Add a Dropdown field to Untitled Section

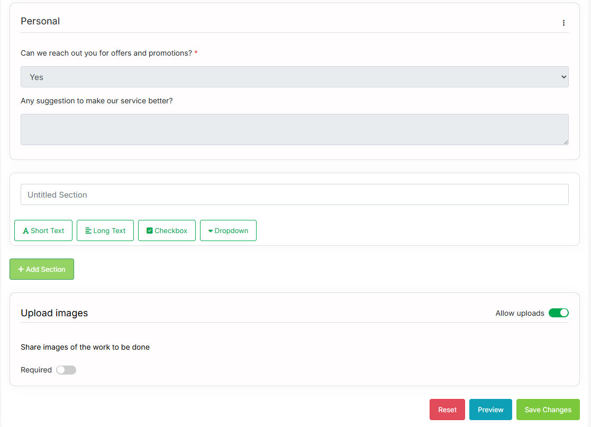[x=228, y=230]
